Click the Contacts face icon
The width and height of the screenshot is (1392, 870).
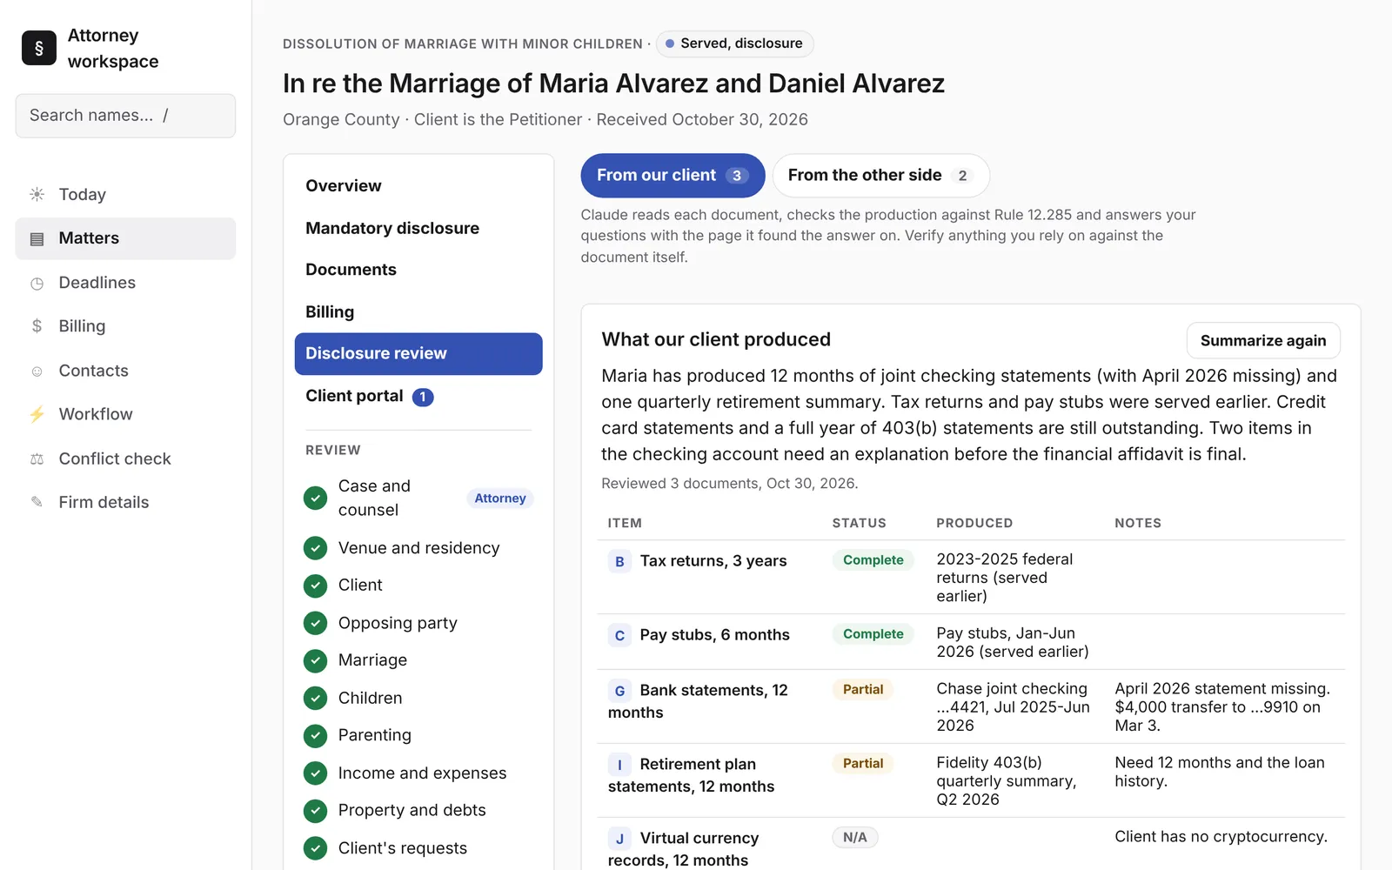pyautogui.click(x=37, y=371)
